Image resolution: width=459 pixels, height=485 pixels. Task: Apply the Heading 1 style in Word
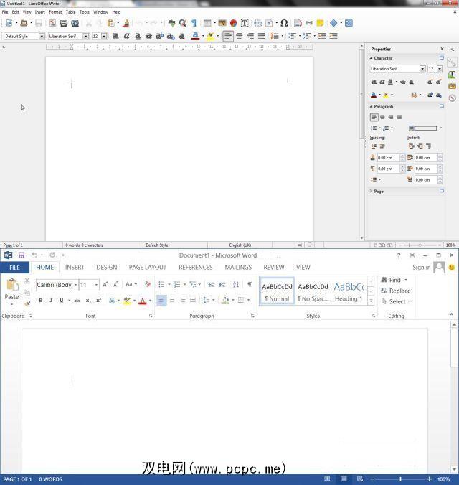(x=349, y=292)
